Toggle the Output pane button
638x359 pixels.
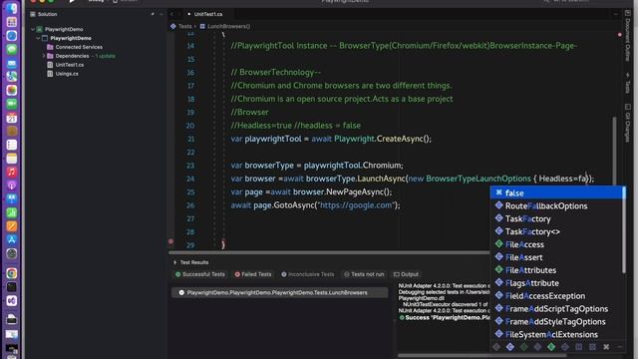406,274
